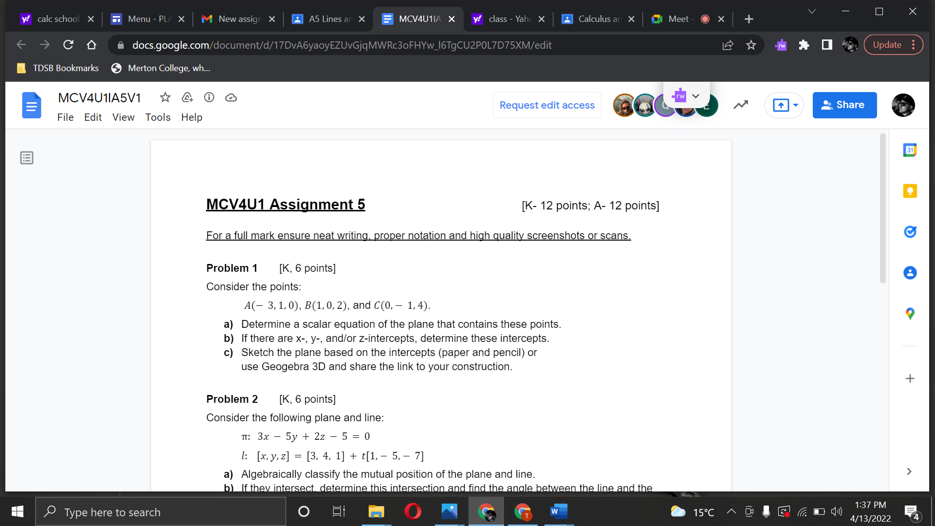
Task: Toggle the document outline panel
Action: tap(27, 158)
